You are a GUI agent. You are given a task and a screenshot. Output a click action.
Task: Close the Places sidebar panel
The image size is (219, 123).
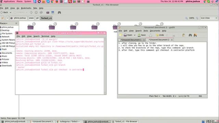pos(16,23)
